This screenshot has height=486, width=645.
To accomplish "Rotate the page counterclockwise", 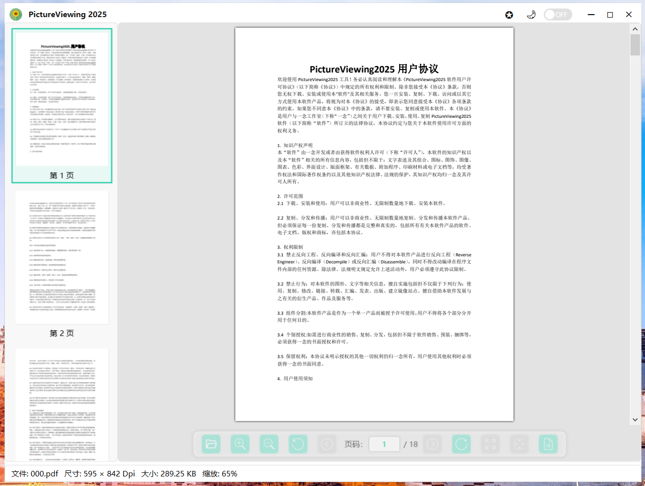I will tap(298, 444).
